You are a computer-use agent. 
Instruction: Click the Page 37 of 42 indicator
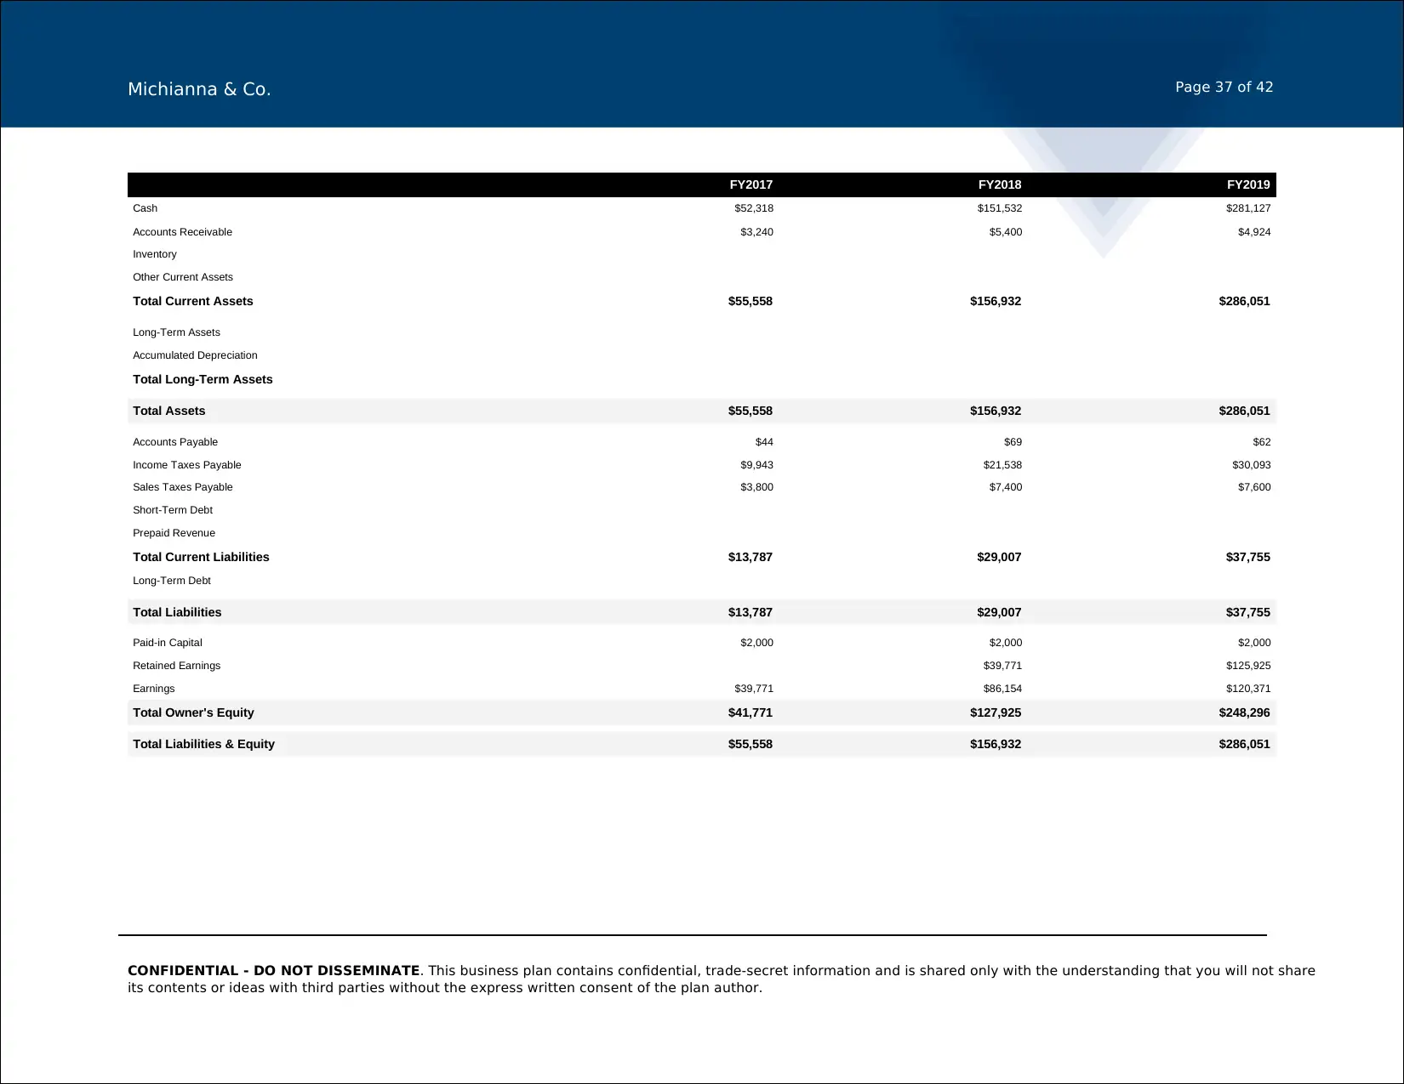[x=1224, y=87]
